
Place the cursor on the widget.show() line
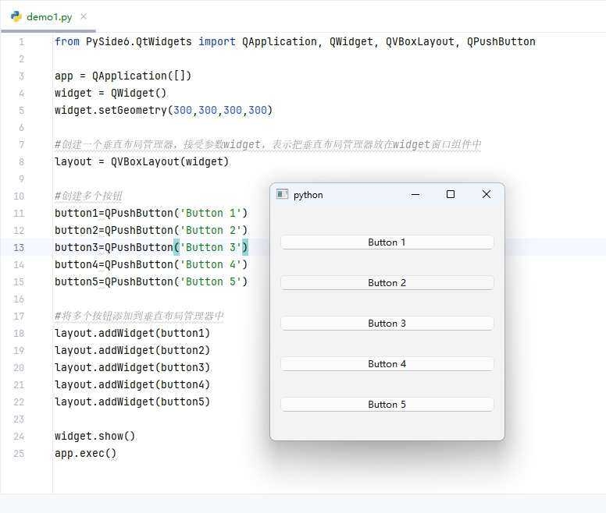point(94,436)
